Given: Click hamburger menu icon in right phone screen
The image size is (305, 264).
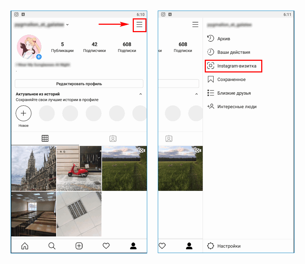Looking at the screenshot, I should click(195, 24).
